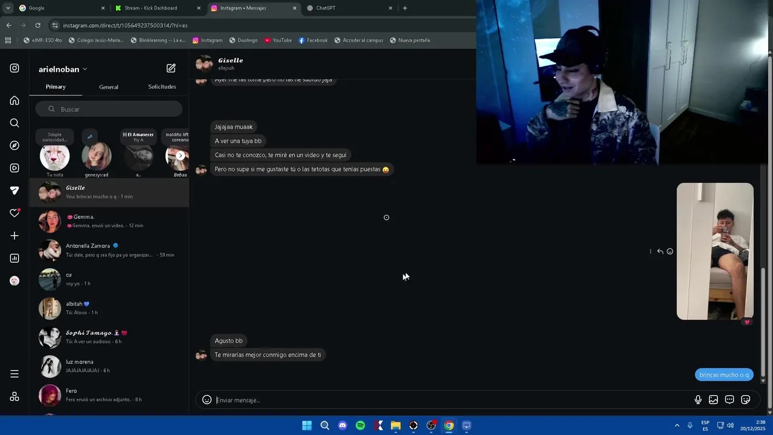Open profile avatar in the sidebar
Image resolution: width=773 pixels, height=435 pixels.
[14, 281]
